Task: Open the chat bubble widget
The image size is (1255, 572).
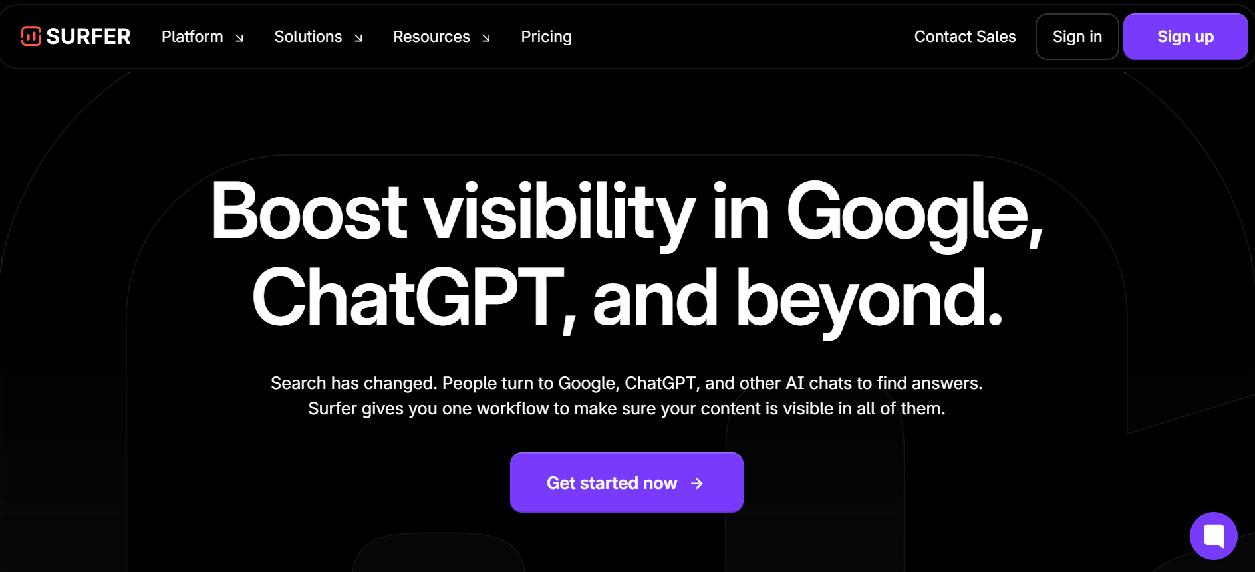Action: coord(1213,535)
